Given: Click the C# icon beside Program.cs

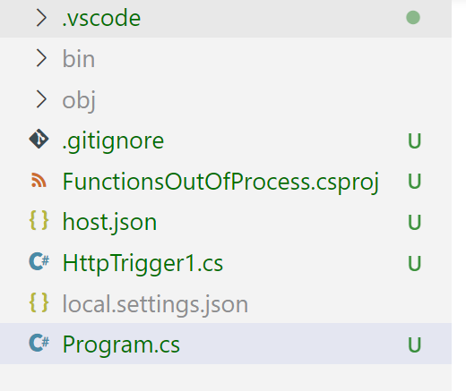Looking at the screenshot, I should (39, 343).
